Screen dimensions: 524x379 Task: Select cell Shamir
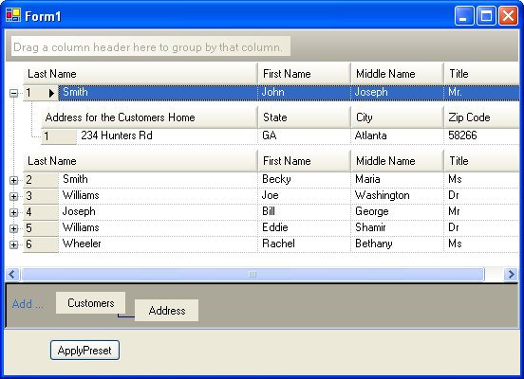click(398, 227)
